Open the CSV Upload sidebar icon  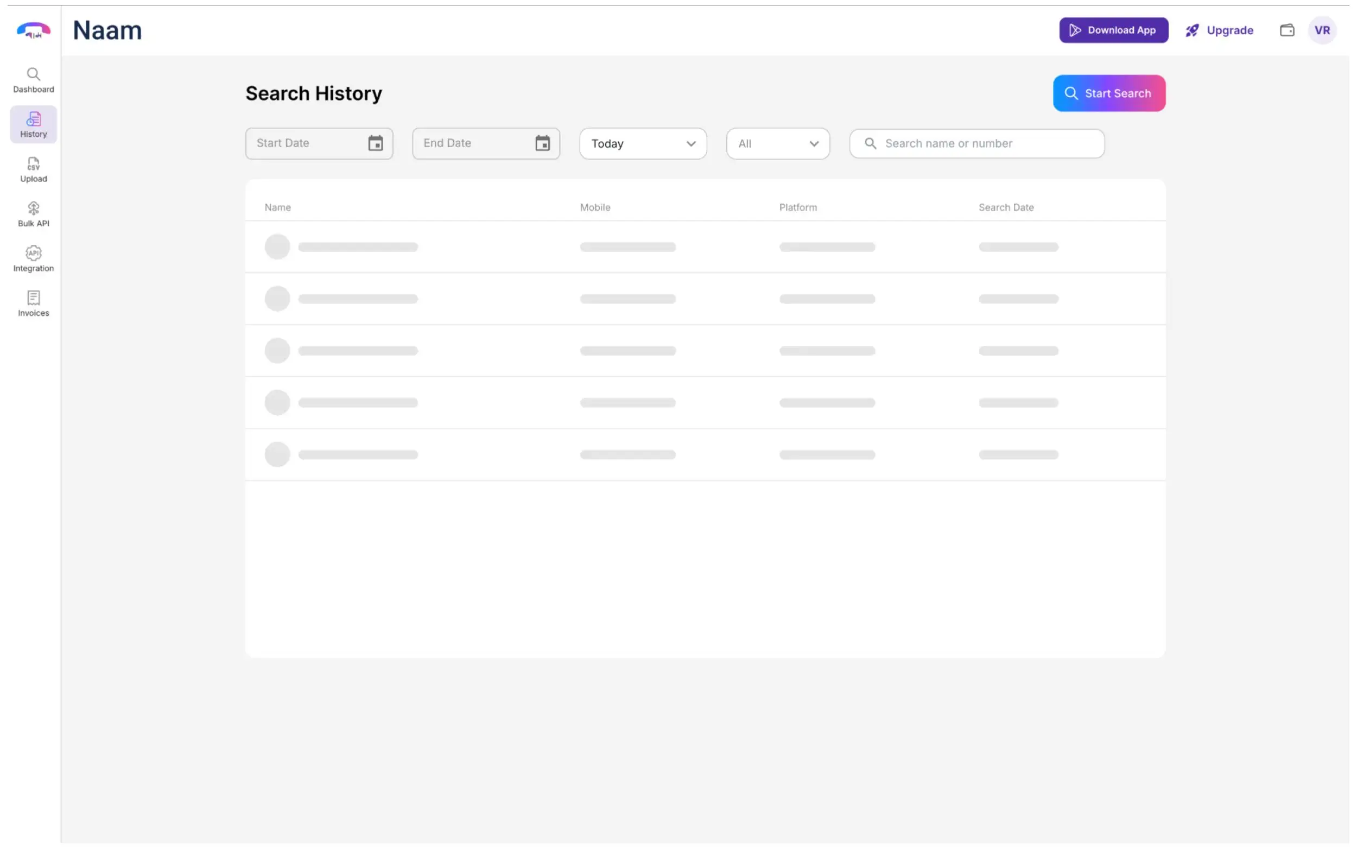point(33,164)
